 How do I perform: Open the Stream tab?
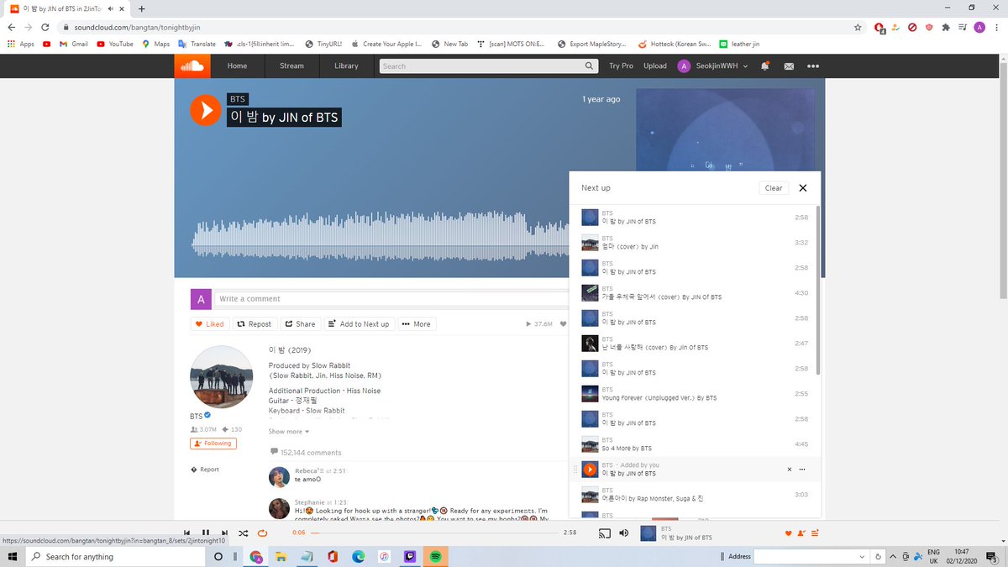(291, 66)
